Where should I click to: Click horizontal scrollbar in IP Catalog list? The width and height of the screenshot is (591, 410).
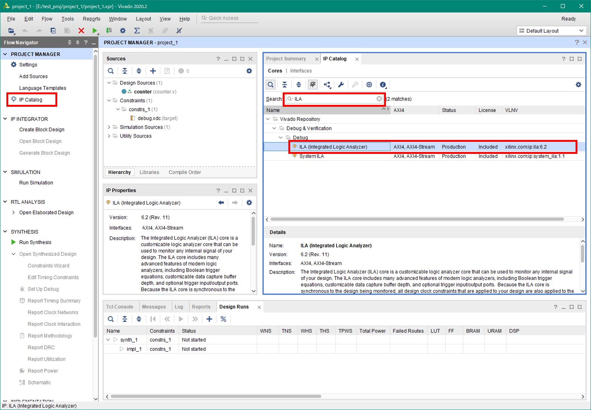click(417, 219)
